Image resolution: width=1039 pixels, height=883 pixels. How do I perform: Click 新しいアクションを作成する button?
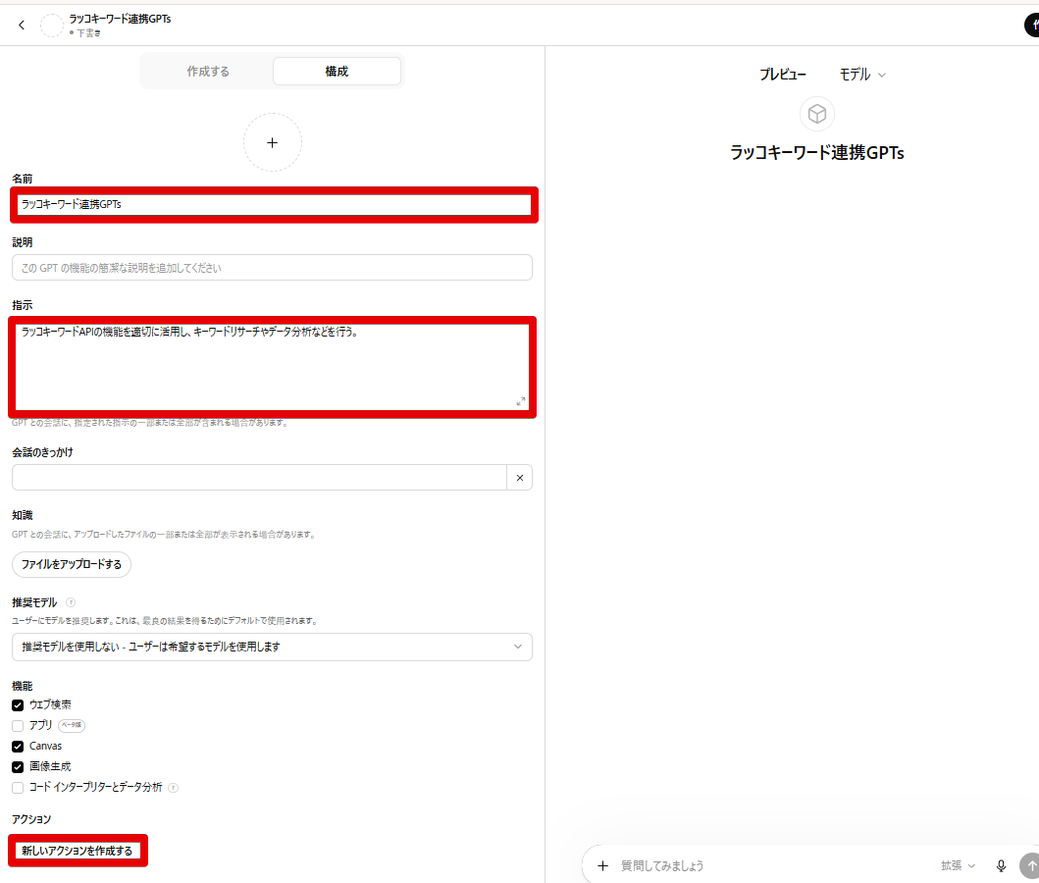coord(77,851)
